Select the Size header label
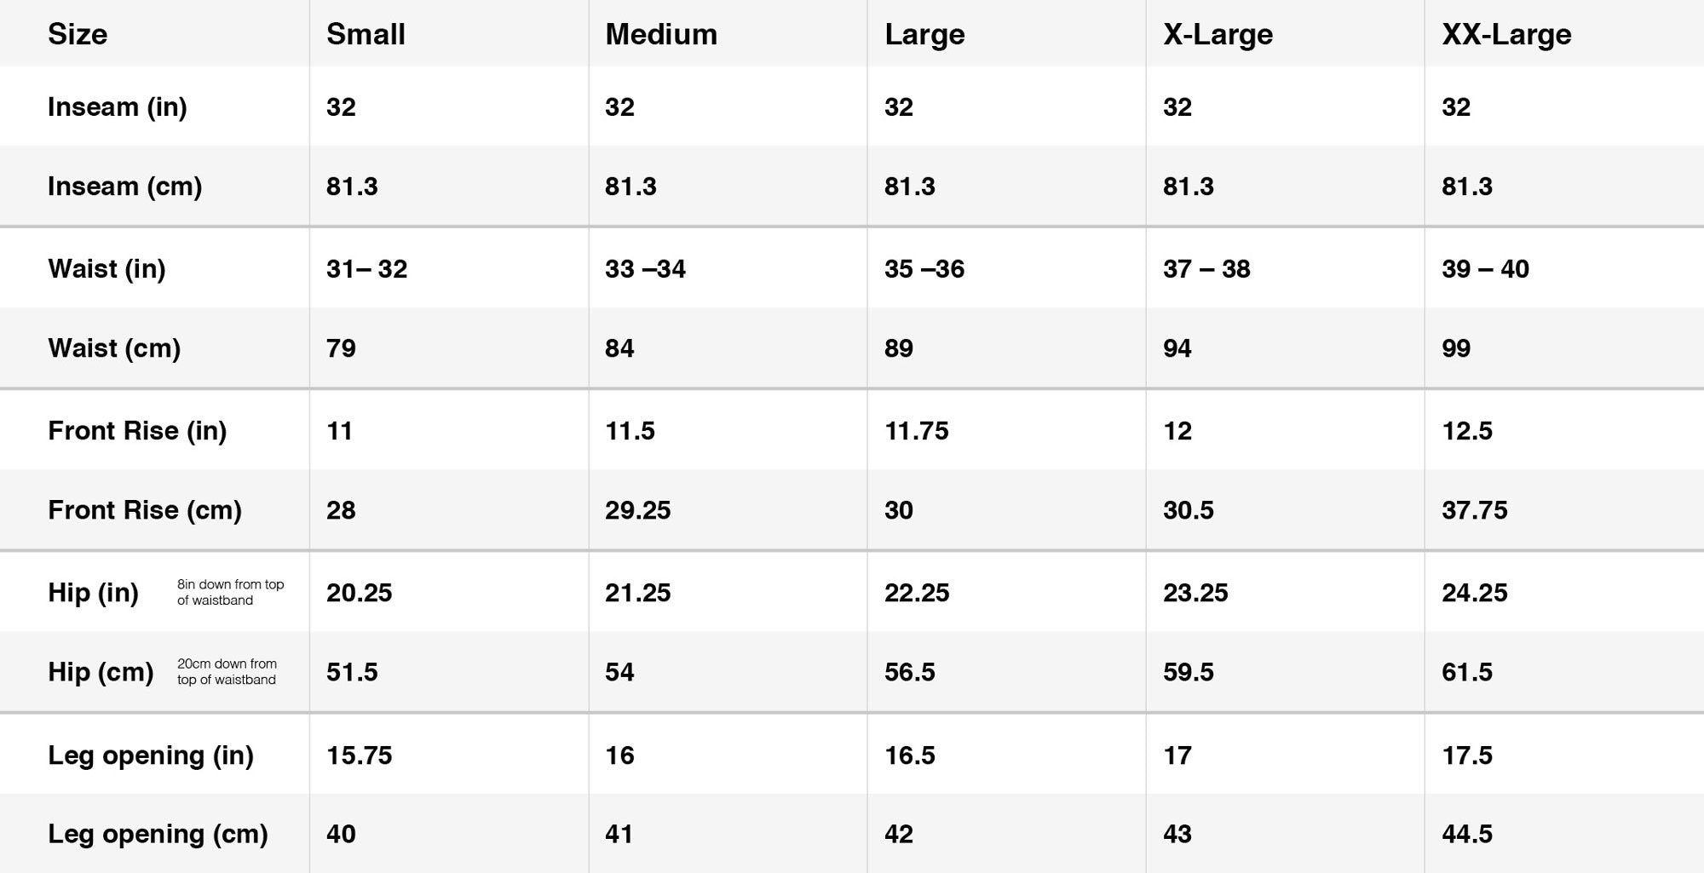Screen dimensions: 1704x873 [78, 34]
